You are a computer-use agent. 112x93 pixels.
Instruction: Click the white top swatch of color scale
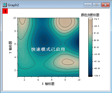pos(90,19)
